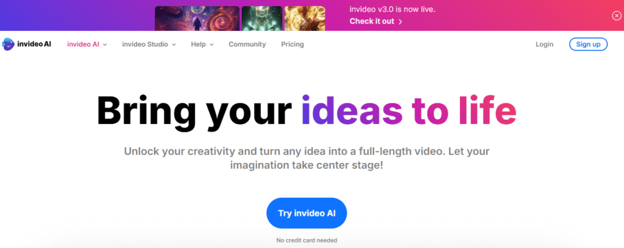The width and height of the screenshot is (624, 248).
Task: Open the Pricing page
Action: [x=292, y=44]
